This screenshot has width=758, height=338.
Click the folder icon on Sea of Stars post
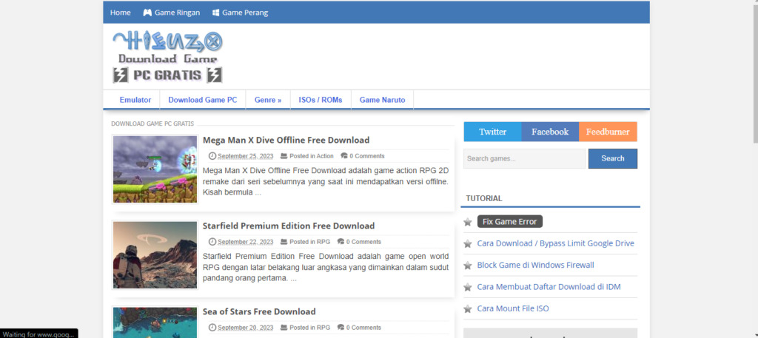coord(284,328)
